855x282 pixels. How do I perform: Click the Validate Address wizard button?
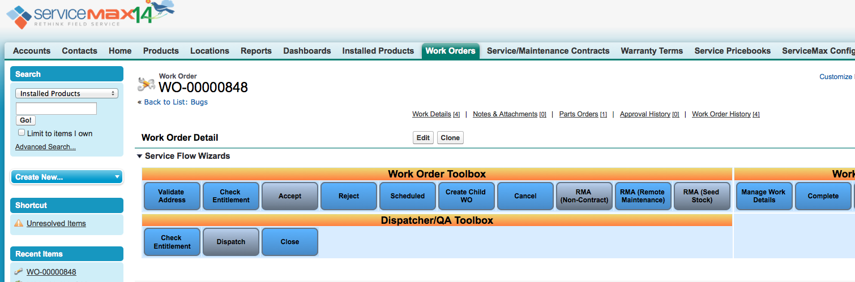[172, 196]
